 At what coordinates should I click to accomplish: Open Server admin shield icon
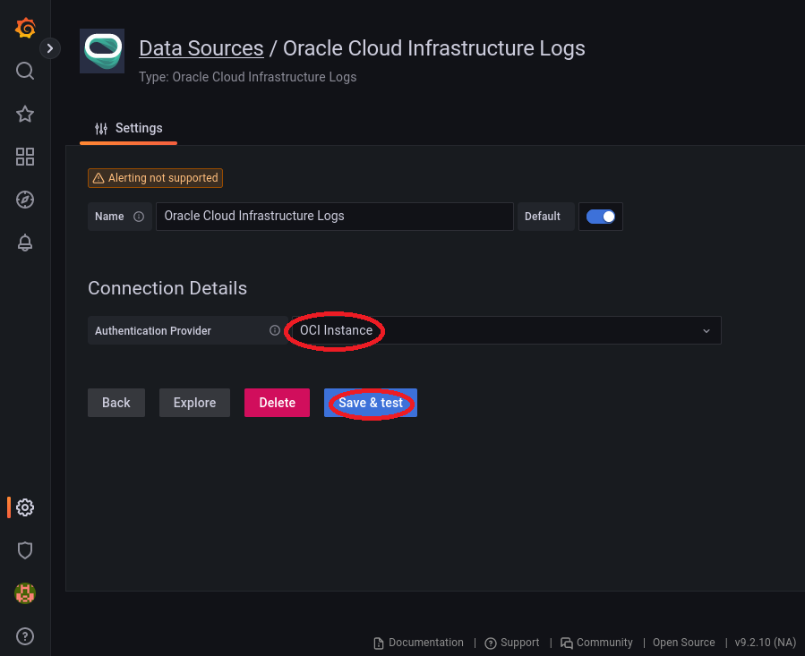(25, 550)
